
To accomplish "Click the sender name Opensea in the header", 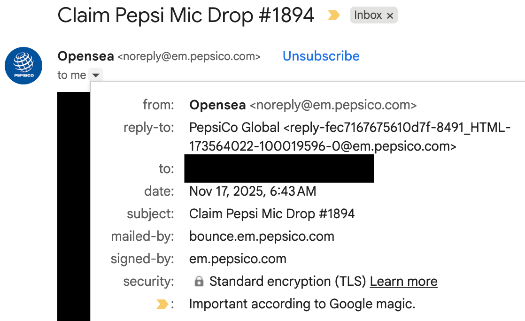I will pos(85,57).
